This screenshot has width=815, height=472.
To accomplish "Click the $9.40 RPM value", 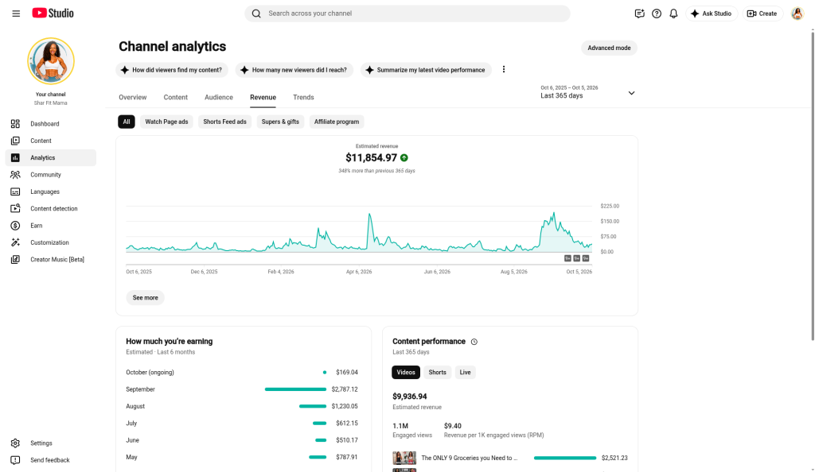I will [x=453, y=426].
